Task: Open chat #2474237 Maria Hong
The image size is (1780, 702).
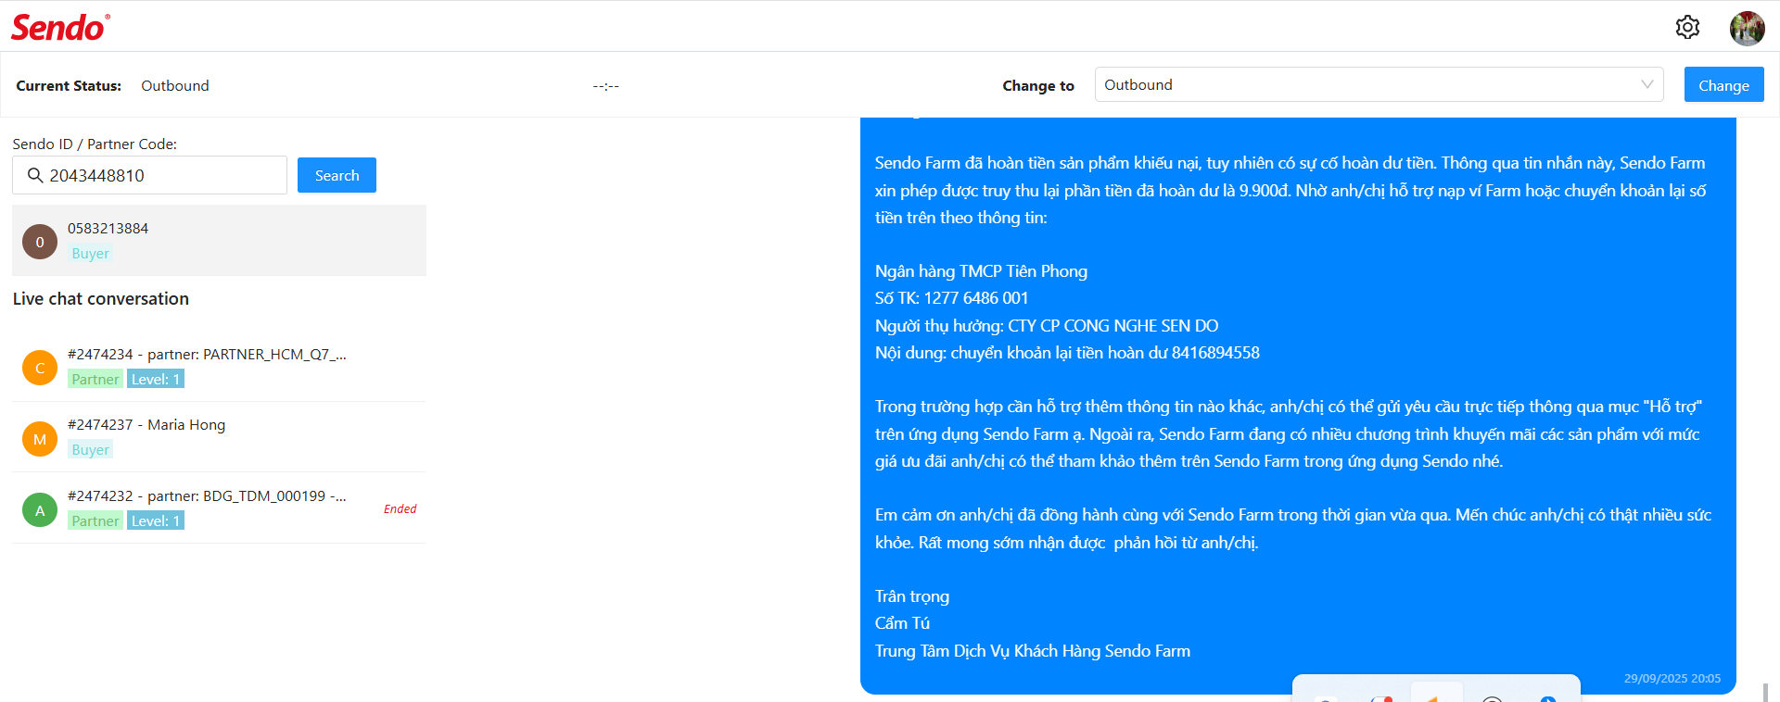Action: 219,437
